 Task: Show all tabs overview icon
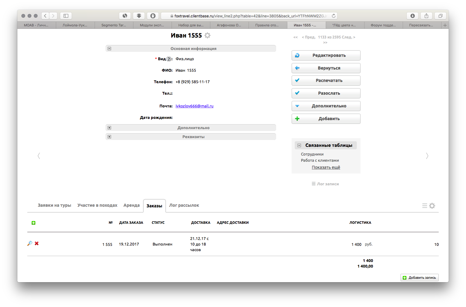(x=440, y=16)
